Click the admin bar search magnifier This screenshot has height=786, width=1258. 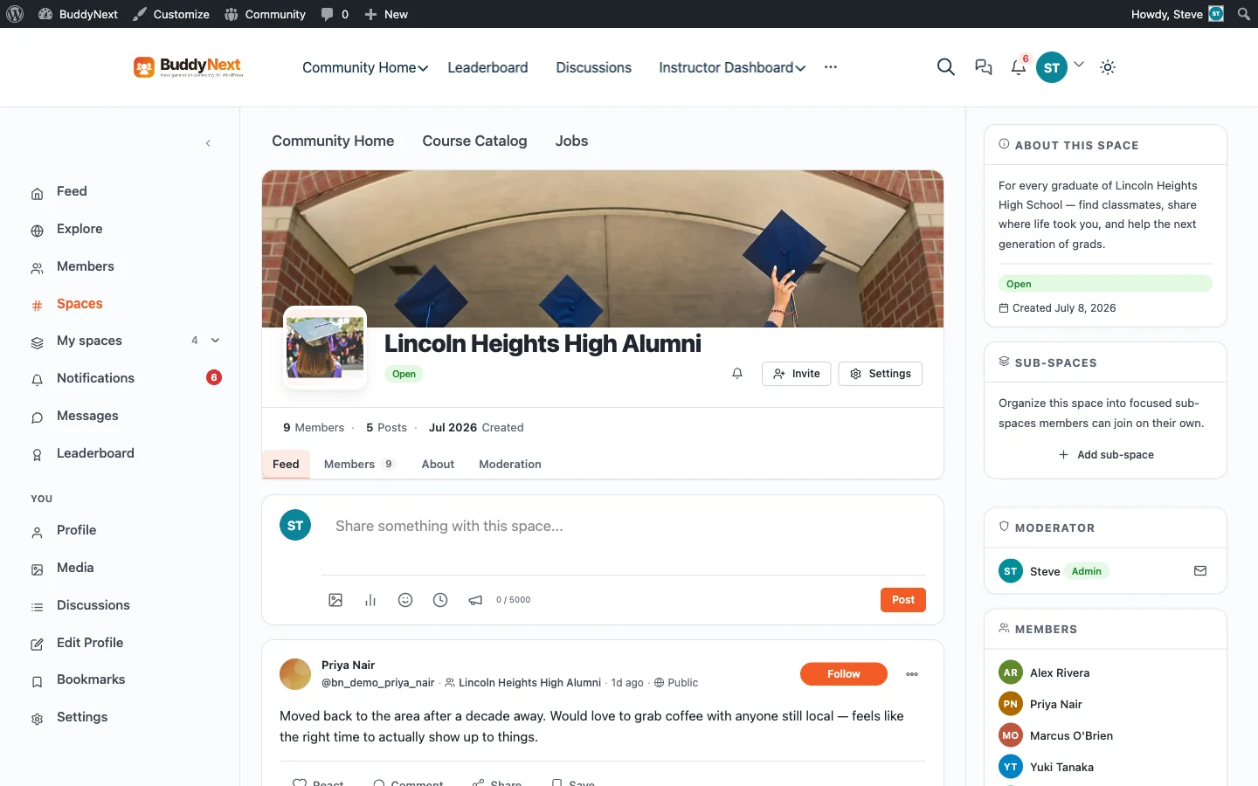coord(1243,14)
